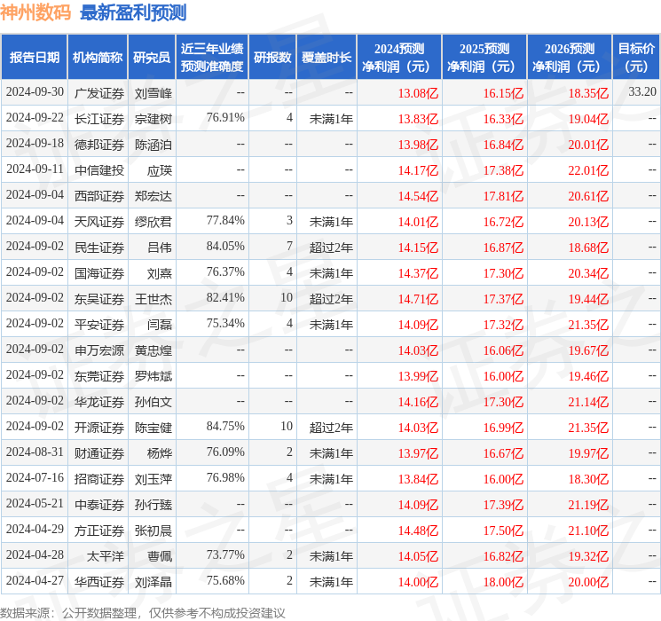
Task: Click the 广发证券 institution cell
Action: [x=99, y=93]
